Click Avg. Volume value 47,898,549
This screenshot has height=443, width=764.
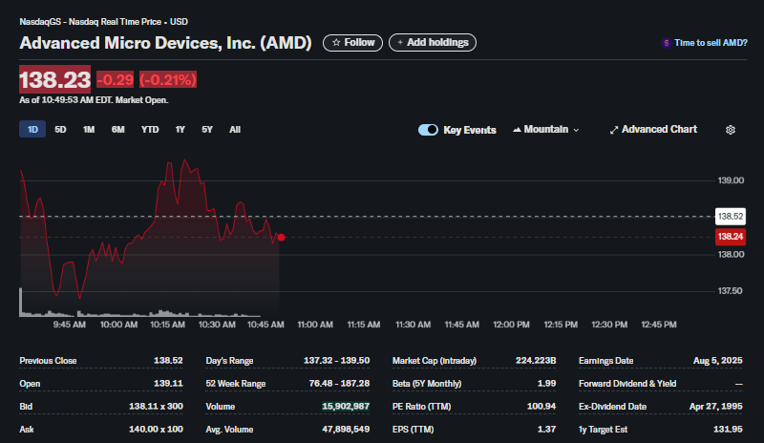pos(346,430)
